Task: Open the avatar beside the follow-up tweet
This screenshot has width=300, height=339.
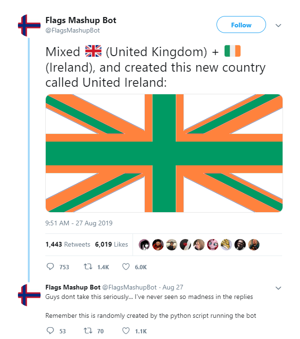Action: pyautogui.click(x=29, y=295)
